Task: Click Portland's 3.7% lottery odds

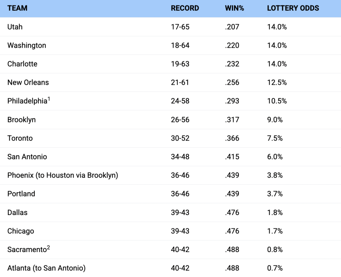Action: [x=275, y=194]
